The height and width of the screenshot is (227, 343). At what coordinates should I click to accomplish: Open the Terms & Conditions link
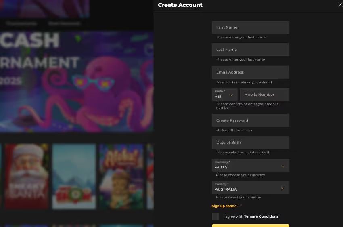[x=261, y=216]
